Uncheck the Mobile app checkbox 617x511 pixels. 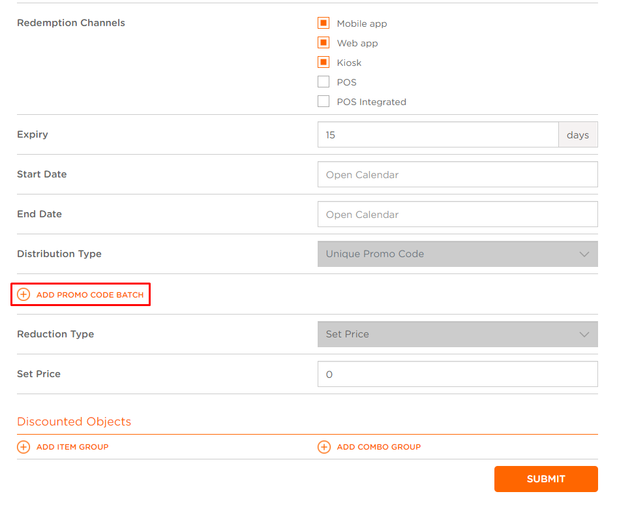(324, 23)
